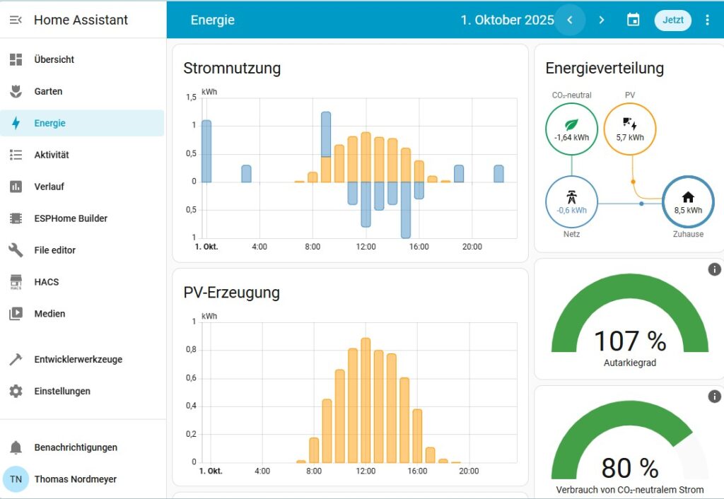Show info for Autarkiegrad gauge
The image size is (724, 499).
[x=714, y=269]
